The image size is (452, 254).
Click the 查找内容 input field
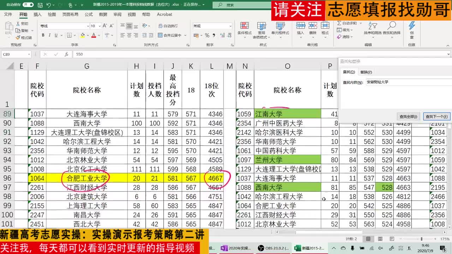[409, 82]
